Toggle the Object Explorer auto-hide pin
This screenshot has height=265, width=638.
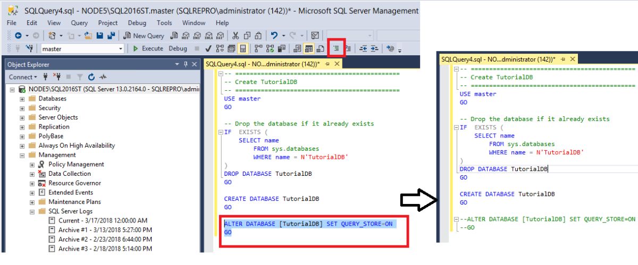tap(186, 64)
